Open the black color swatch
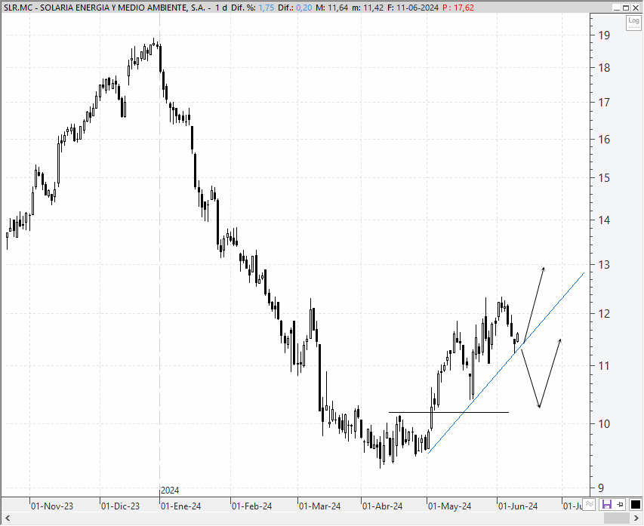This screenshot has width=644, height=526. [x=635, y=504]
